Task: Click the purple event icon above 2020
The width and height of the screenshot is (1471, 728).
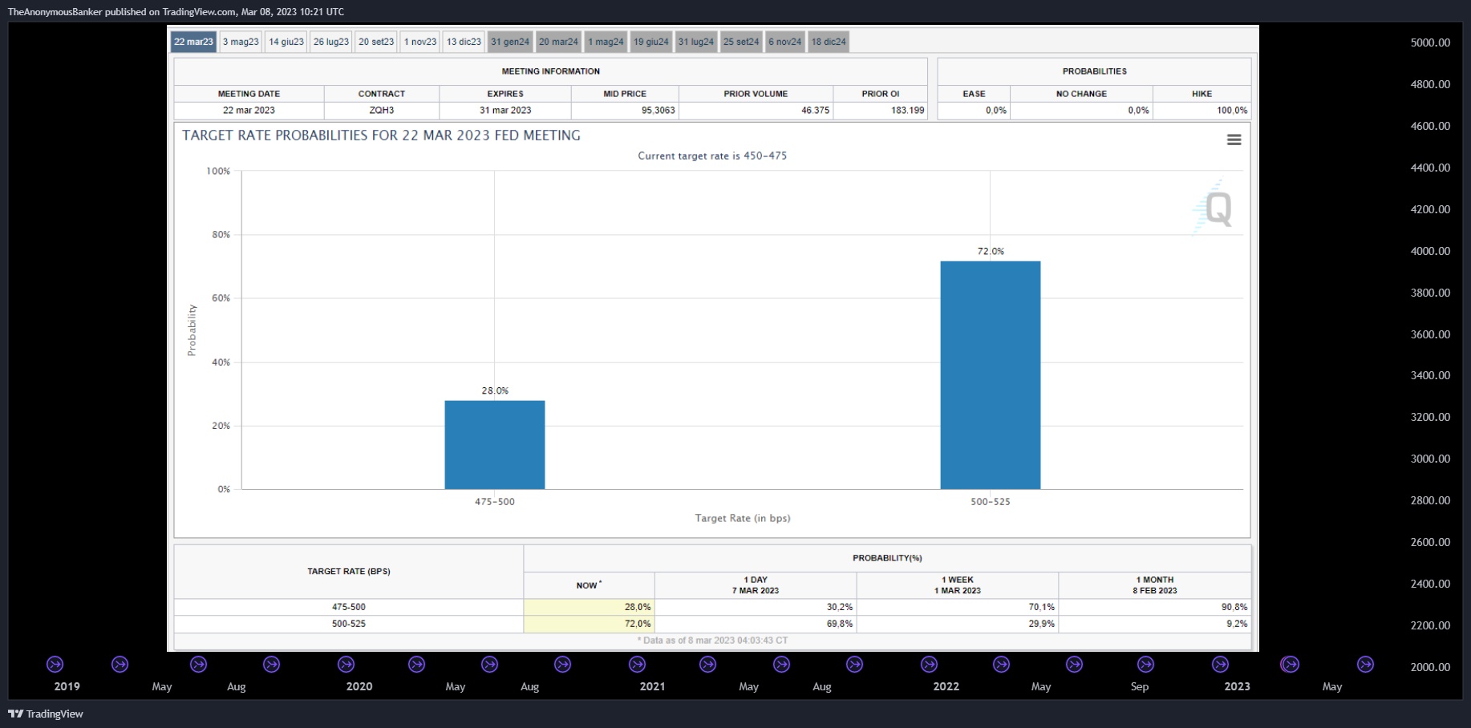Action: coord(346,664)
